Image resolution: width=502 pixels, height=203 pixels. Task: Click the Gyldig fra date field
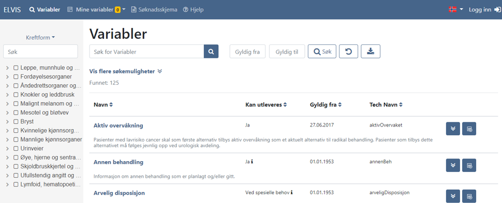pyautogui.click(x=247, y=52)
